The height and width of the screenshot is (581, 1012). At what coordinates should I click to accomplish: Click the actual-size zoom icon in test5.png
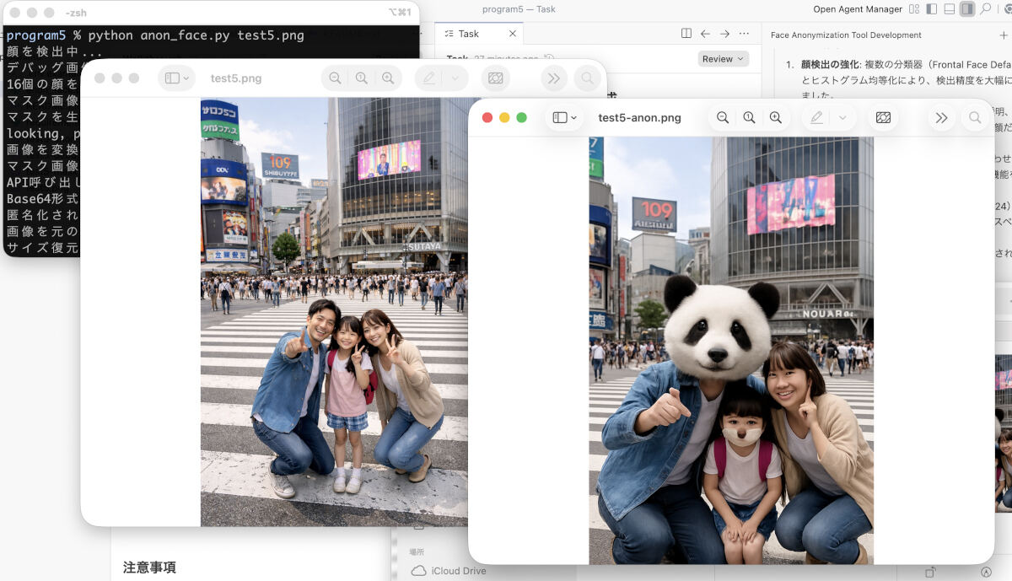pos(361,78)
